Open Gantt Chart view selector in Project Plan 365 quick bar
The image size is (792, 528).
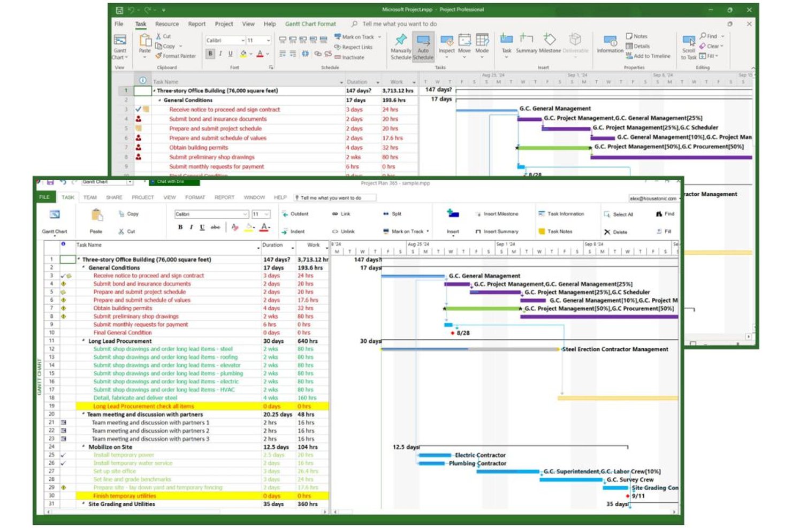130,182
